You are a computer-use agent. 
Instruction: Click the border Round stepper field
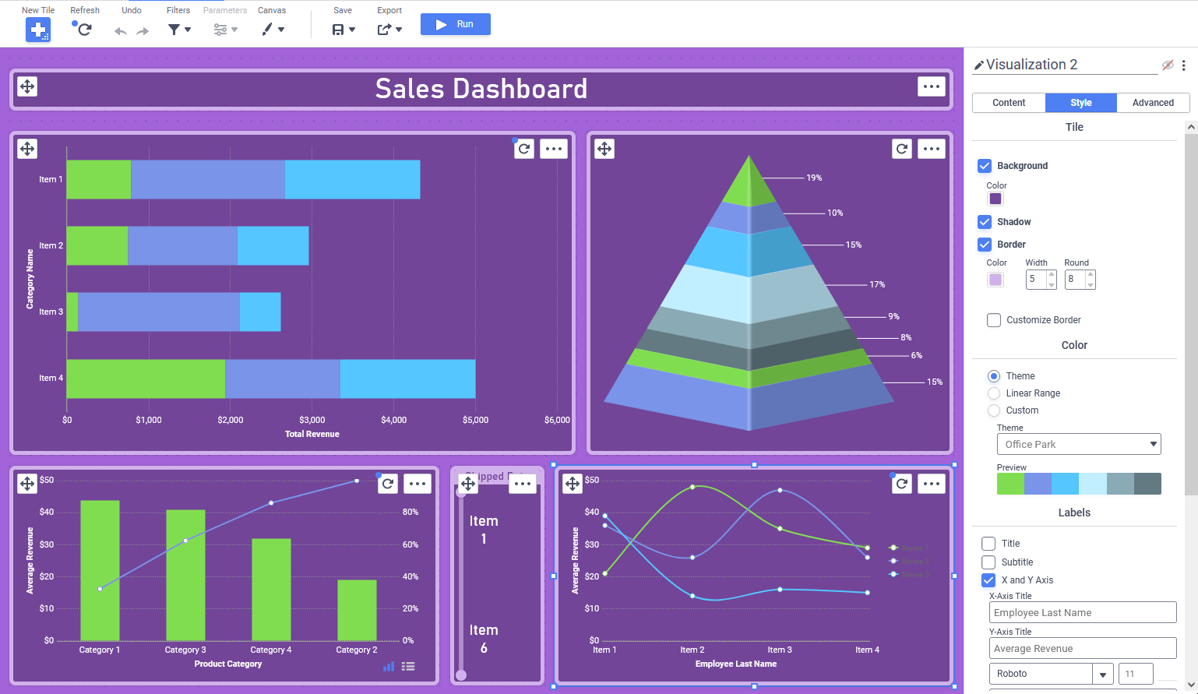click(1080, 279)
